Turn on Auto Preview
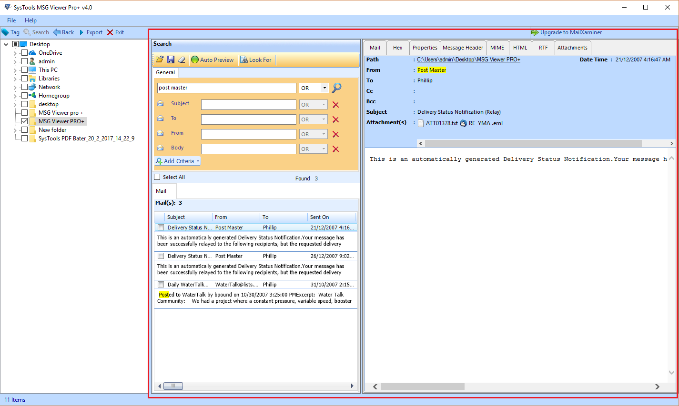Viewport: 679px width, 406px height. (213, 60)
